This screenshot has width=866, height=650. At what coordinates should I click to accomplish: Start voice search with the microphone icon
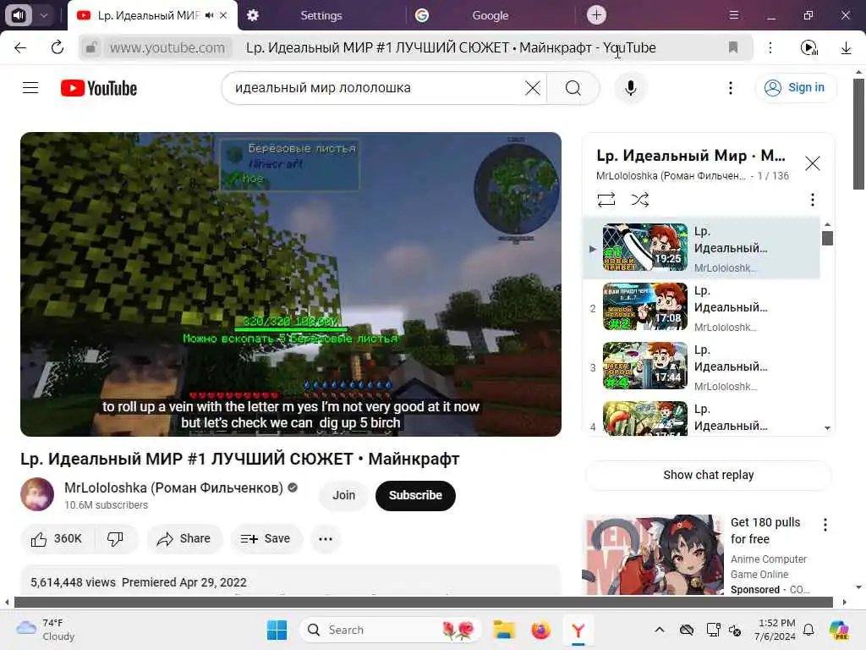tap(630, 88)
